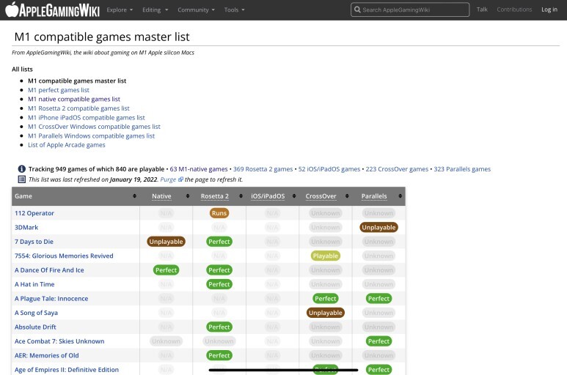Open the Absolute Drift page

coord(35,327)
